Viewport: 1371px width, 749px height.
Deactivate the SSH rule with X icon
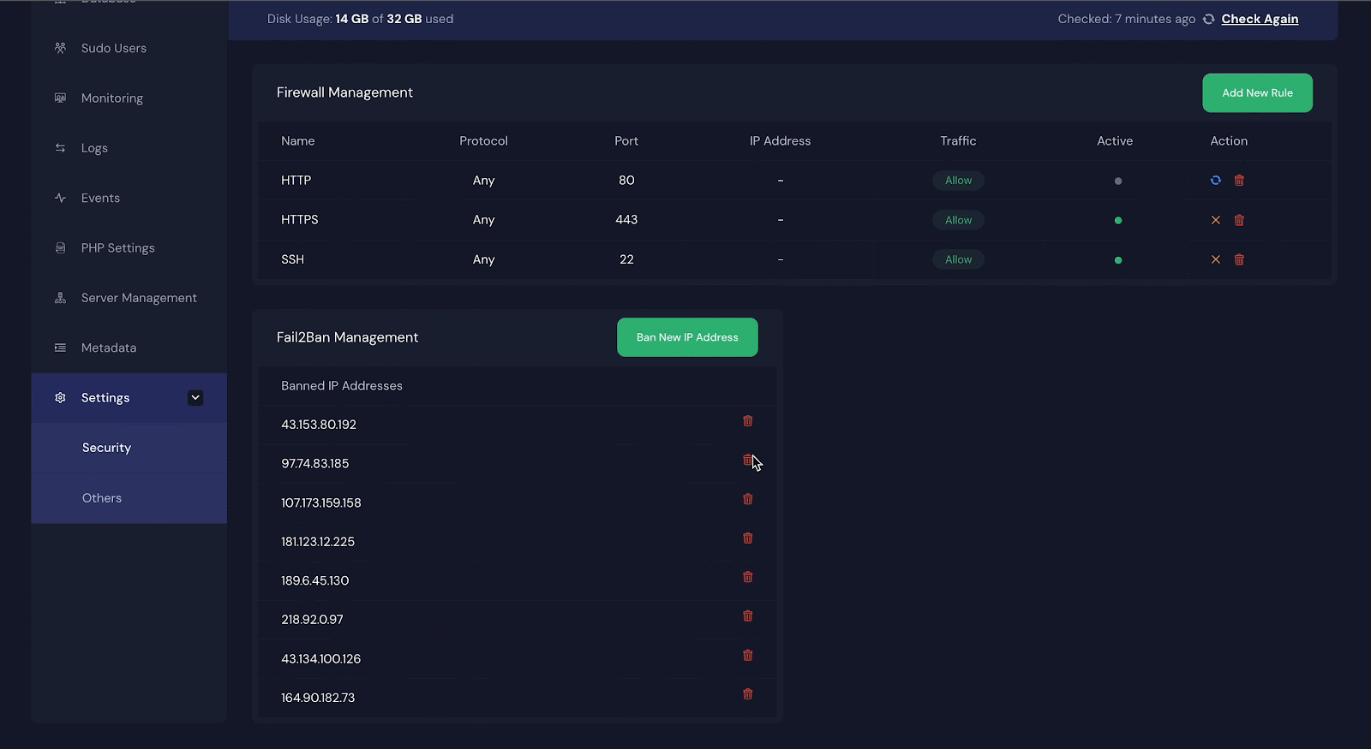1215,259
